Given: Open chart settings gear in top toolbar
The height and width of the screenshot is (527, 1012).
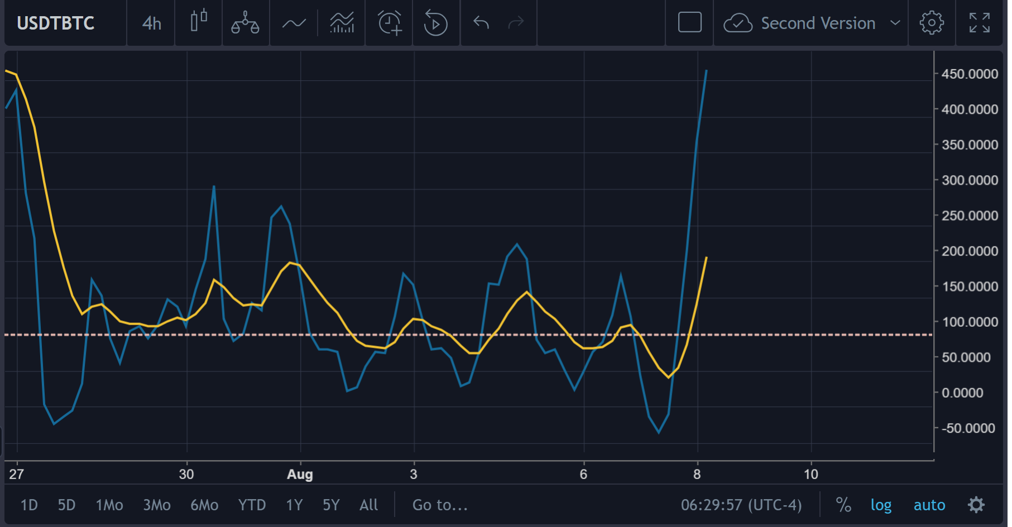Looking at the screenshot, I should pos(932,23).
